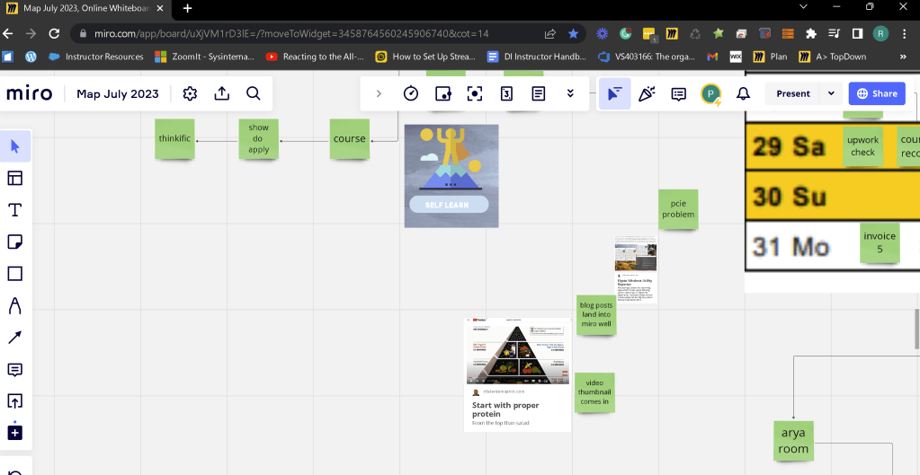Click the blue Share button
Viewport: 920px width, 475px height.
[x=877, y=93]
